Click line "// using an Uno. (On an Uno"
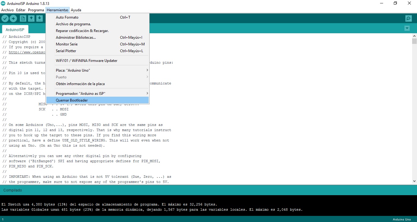417x222 pixels. pos(54,145)
